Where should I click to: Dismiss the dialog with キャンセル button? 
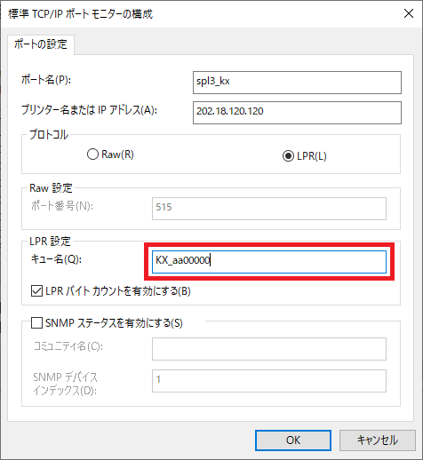tap(378, 440)
